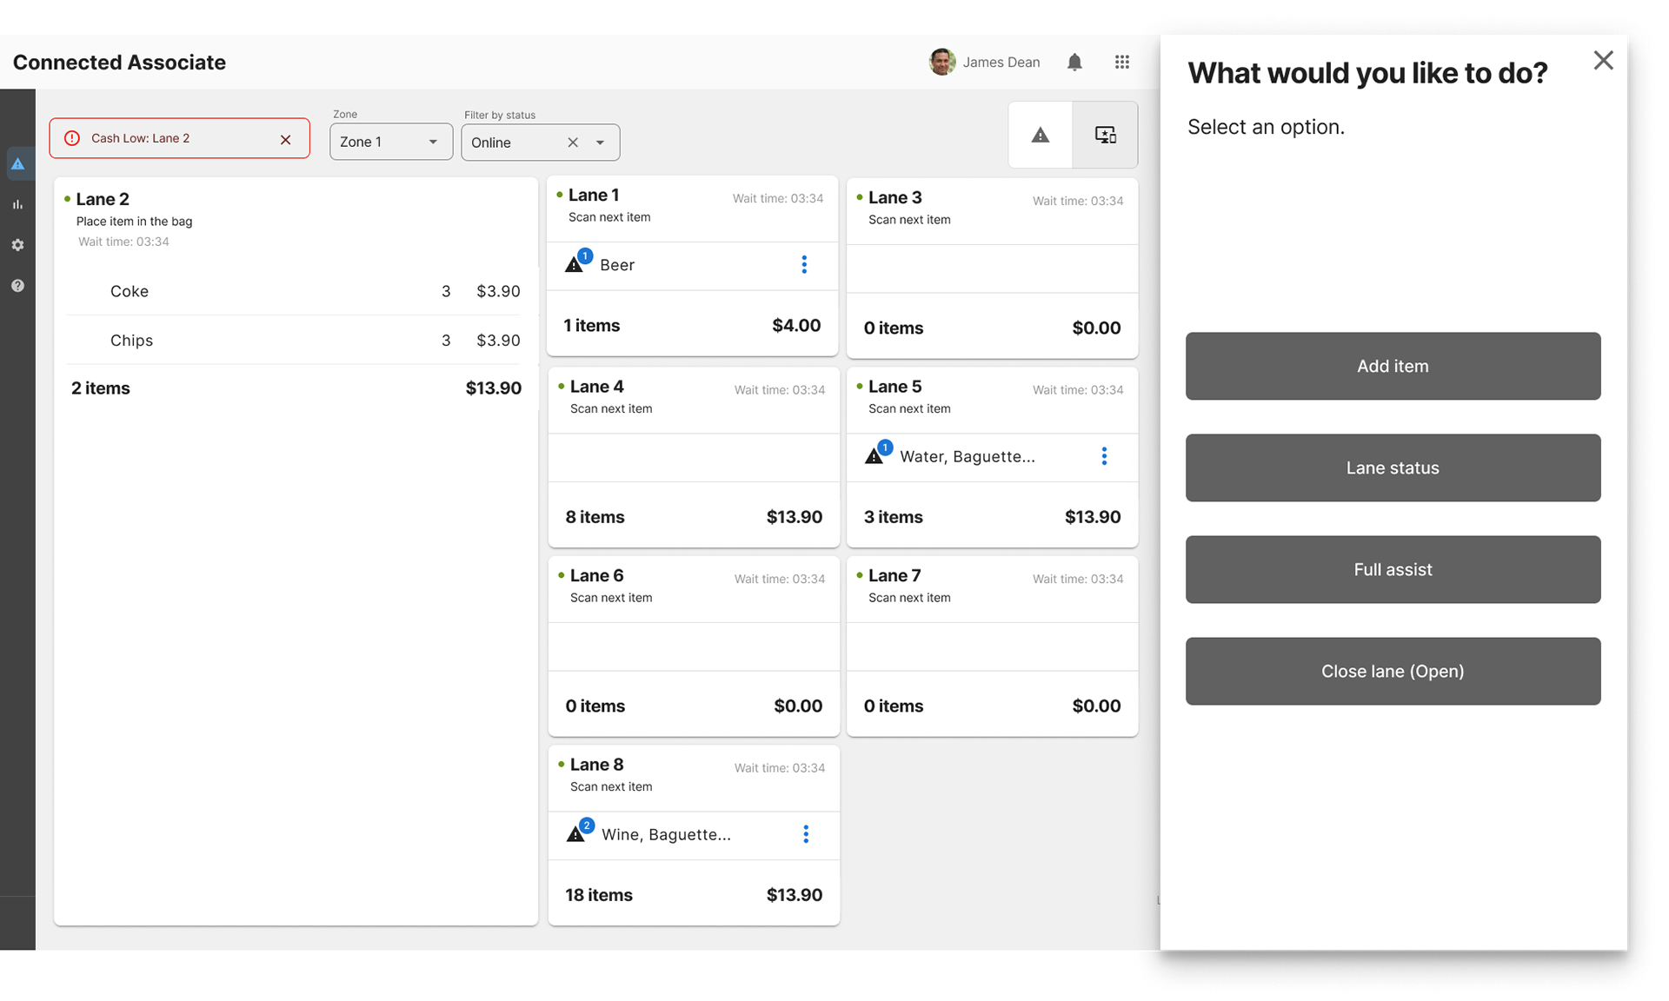Image resolution: width=1669 pixels, height=1001 pixels.
Task: Click the Full assist button
Action: click(x=1393, y=569)
